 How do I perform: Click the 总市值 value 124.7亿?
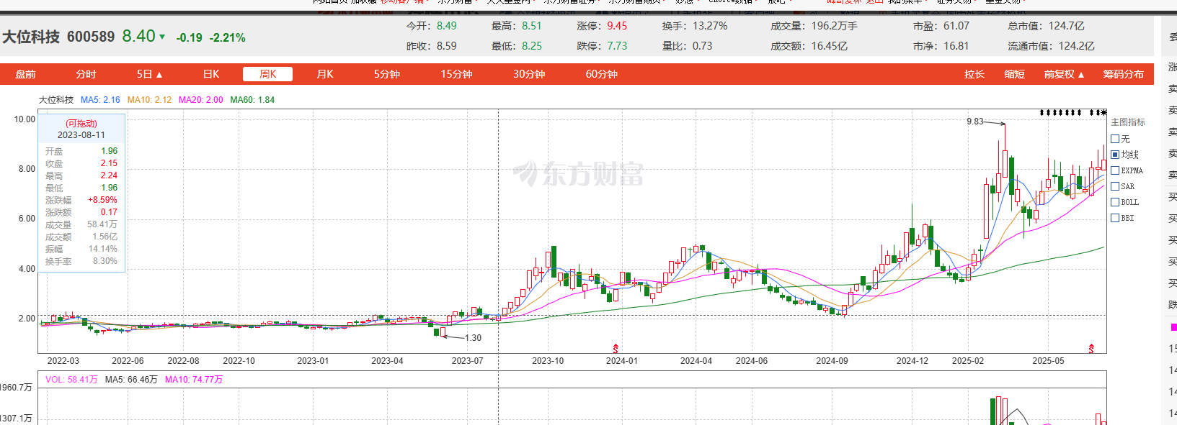click(1067, 26)
